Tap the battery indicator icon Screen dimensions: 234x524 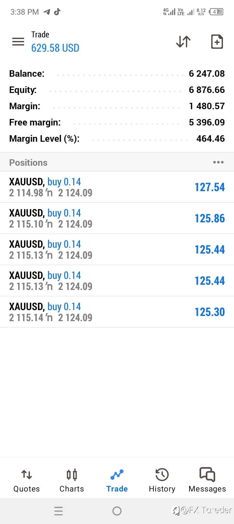pyautogui.click(x=216, y=12)
